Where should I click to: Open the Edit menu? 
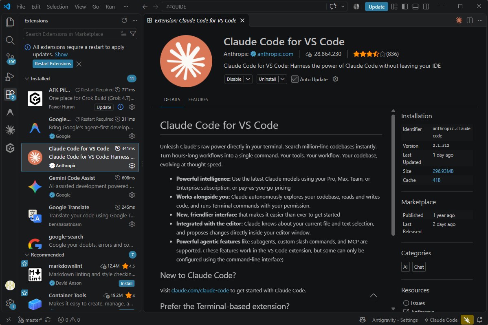[x=36, y=7]
